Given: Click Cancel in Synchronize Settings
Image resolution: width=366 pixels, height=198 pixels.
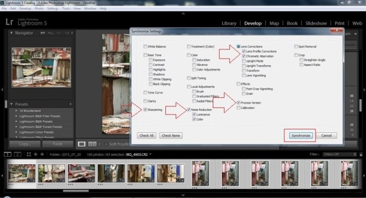Looking at the screenshot, I should [x=326, y=135].
